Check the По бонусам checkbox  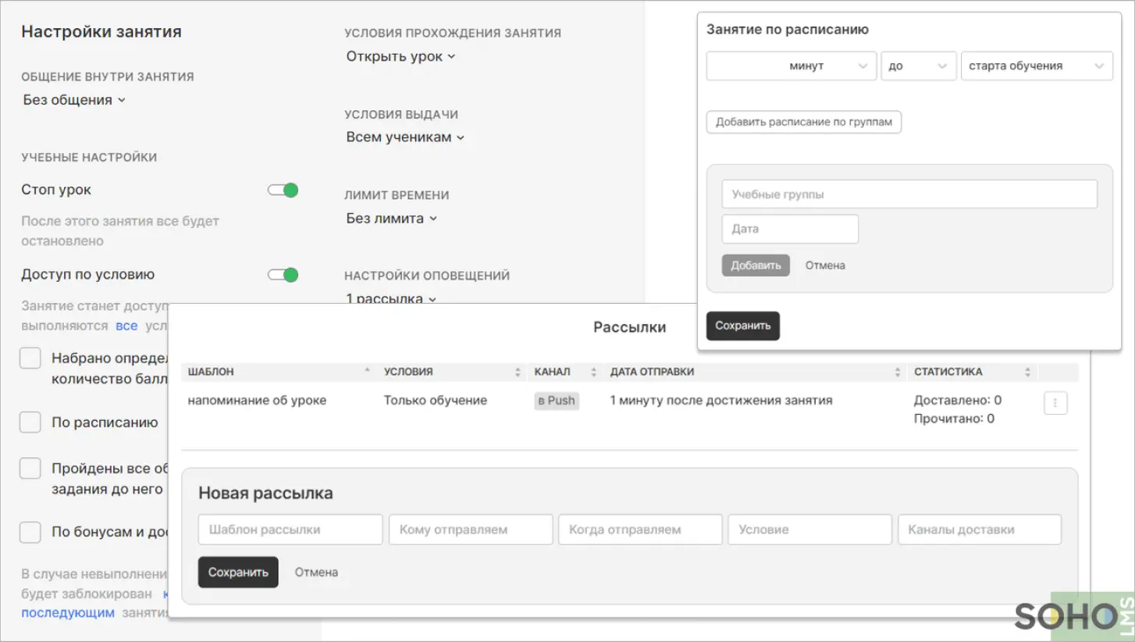30,532
